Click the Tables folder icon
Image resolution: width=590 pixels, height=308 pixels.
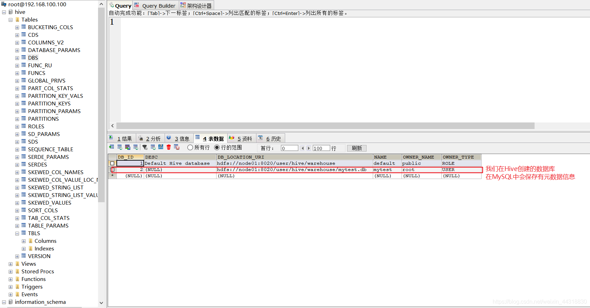[x=17, y=19]
